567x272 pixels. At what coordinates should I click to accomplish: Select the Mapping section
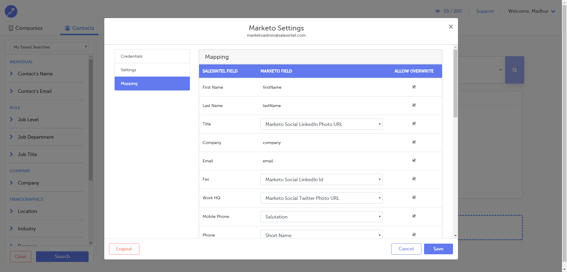152,83
